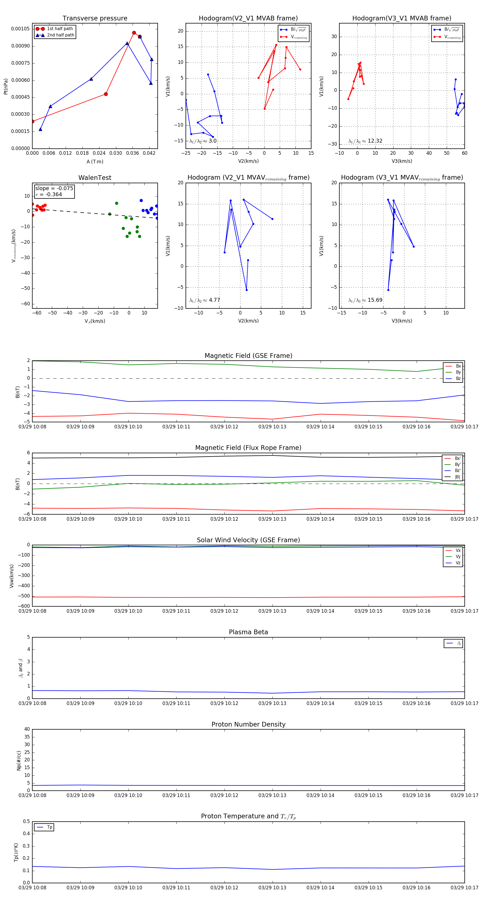Select the Bz legend entry in GSE plot
Image resolution: width=497 pixels, height=912 pixels.
click(x=453, y=378)
